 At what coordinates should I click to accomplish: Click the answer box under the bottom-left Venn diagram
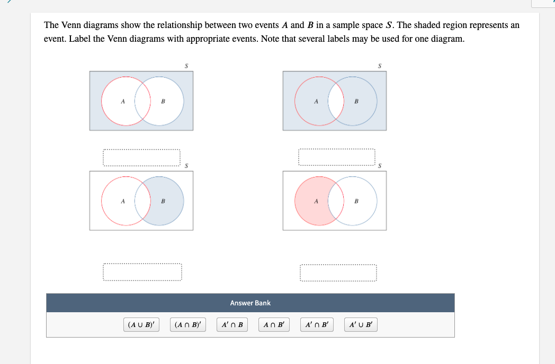tap(142, 272)
